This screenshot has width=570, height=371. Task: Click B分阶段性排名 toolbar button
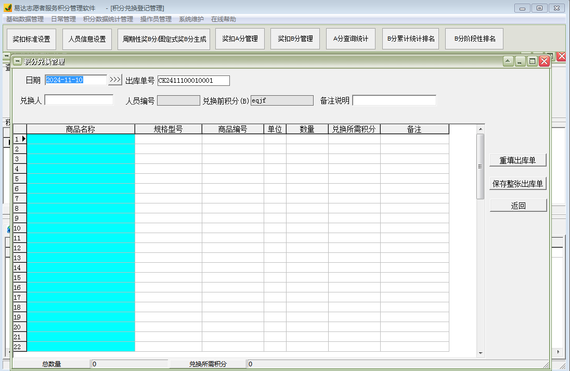(x=474, y=39)
